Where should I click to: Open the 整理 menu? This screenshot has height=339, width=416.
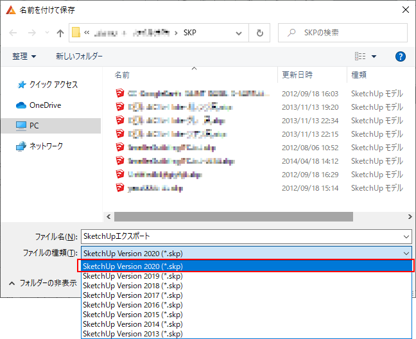(x=24, y=56)
